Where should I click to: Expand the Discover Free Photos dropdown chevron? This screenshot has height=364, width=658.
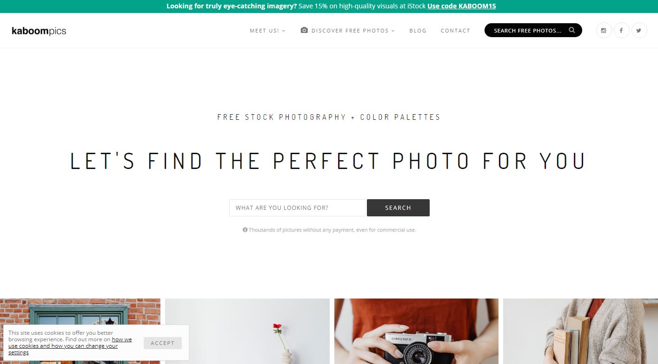click(393, 31)
